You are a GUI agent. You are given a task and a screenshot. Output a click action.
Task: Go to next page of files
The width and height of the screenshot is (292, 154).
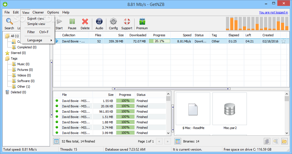tap(168, 141)
